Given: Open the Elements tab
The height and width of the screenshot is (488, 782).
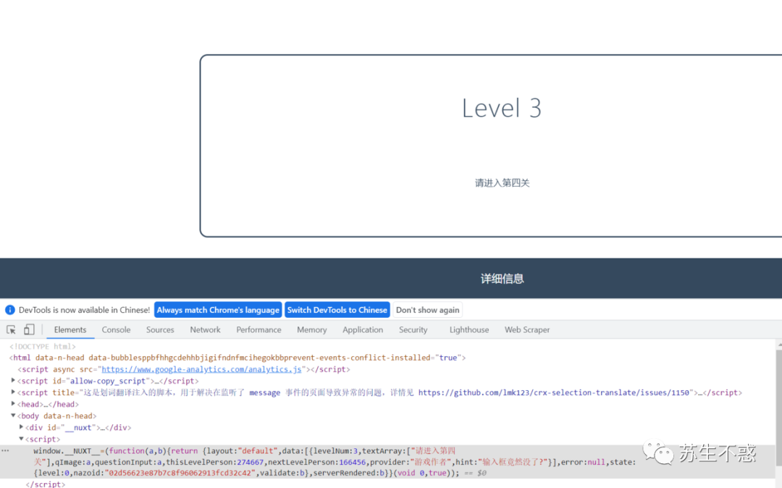Looking at the screenshot, I should (70, 329).
